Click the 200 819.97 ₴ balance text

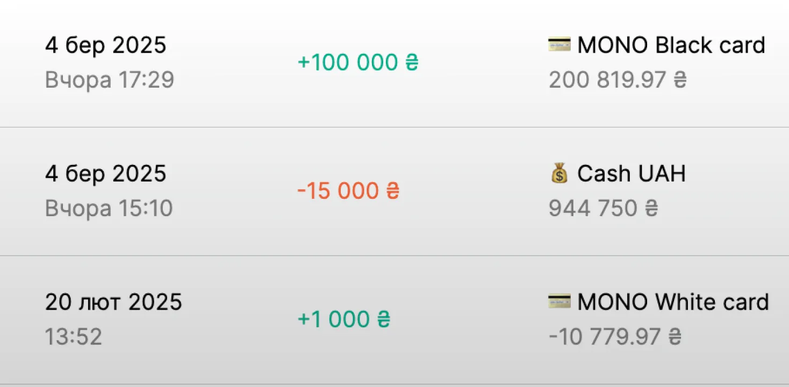point(616,80)
